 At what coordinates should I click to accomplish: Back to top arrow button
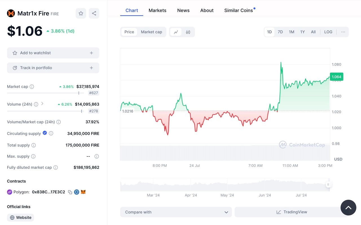click(349, 208)
